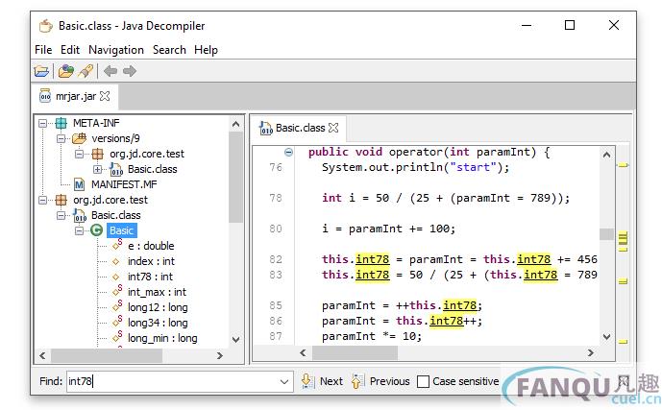662x410 pixels.
Task: Click tree panel scroll down arrow
Action: 236,340
